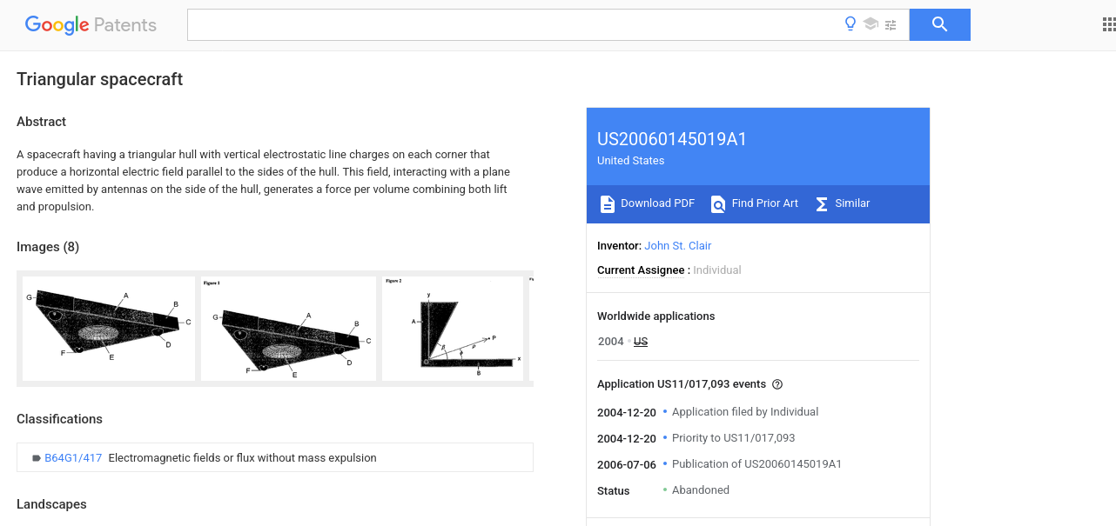Click the classification tag icon beside B64G1/417
Image resolution: width=1116 pixels, height=526 pixels.
[x=37, y=458]
